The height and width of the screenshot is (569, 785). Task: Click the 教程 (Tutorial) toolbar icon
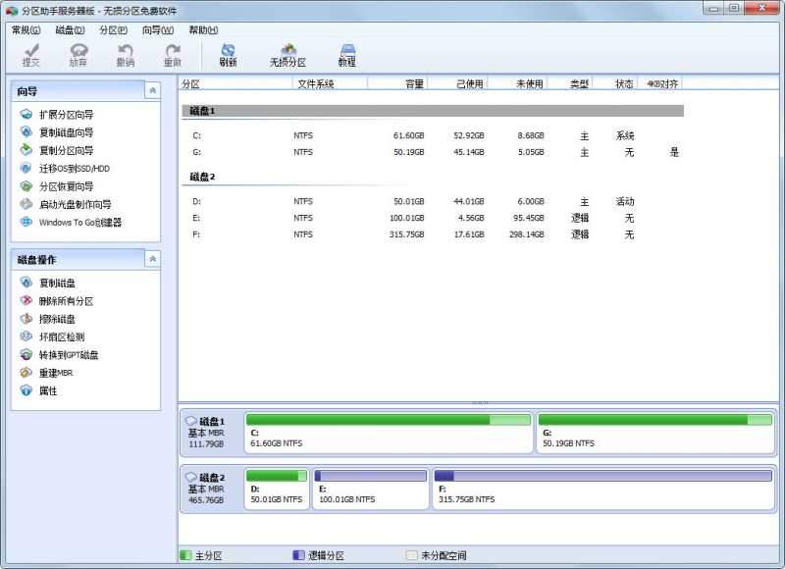[x=347, y=54]
